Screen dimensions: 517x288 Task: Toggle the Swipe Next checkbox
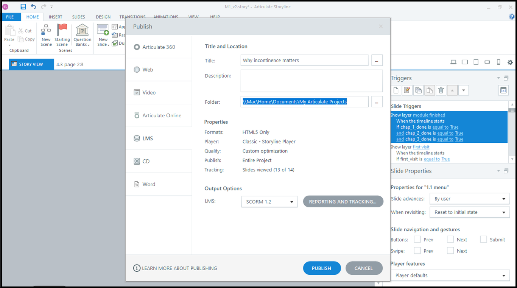450,251
